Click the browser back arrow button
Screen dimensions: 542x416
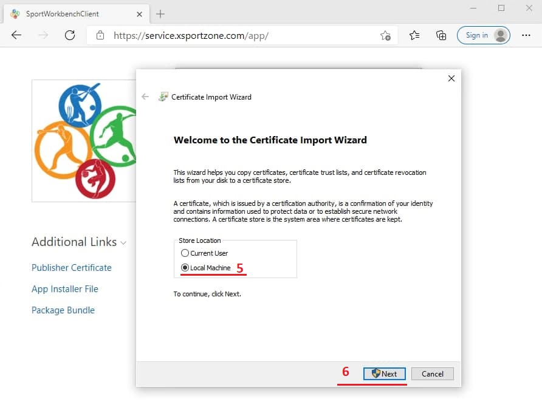point(16,35)
